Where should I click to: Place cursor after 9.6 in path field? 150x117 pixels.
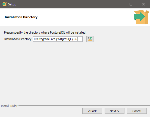[x=77, y=39]
